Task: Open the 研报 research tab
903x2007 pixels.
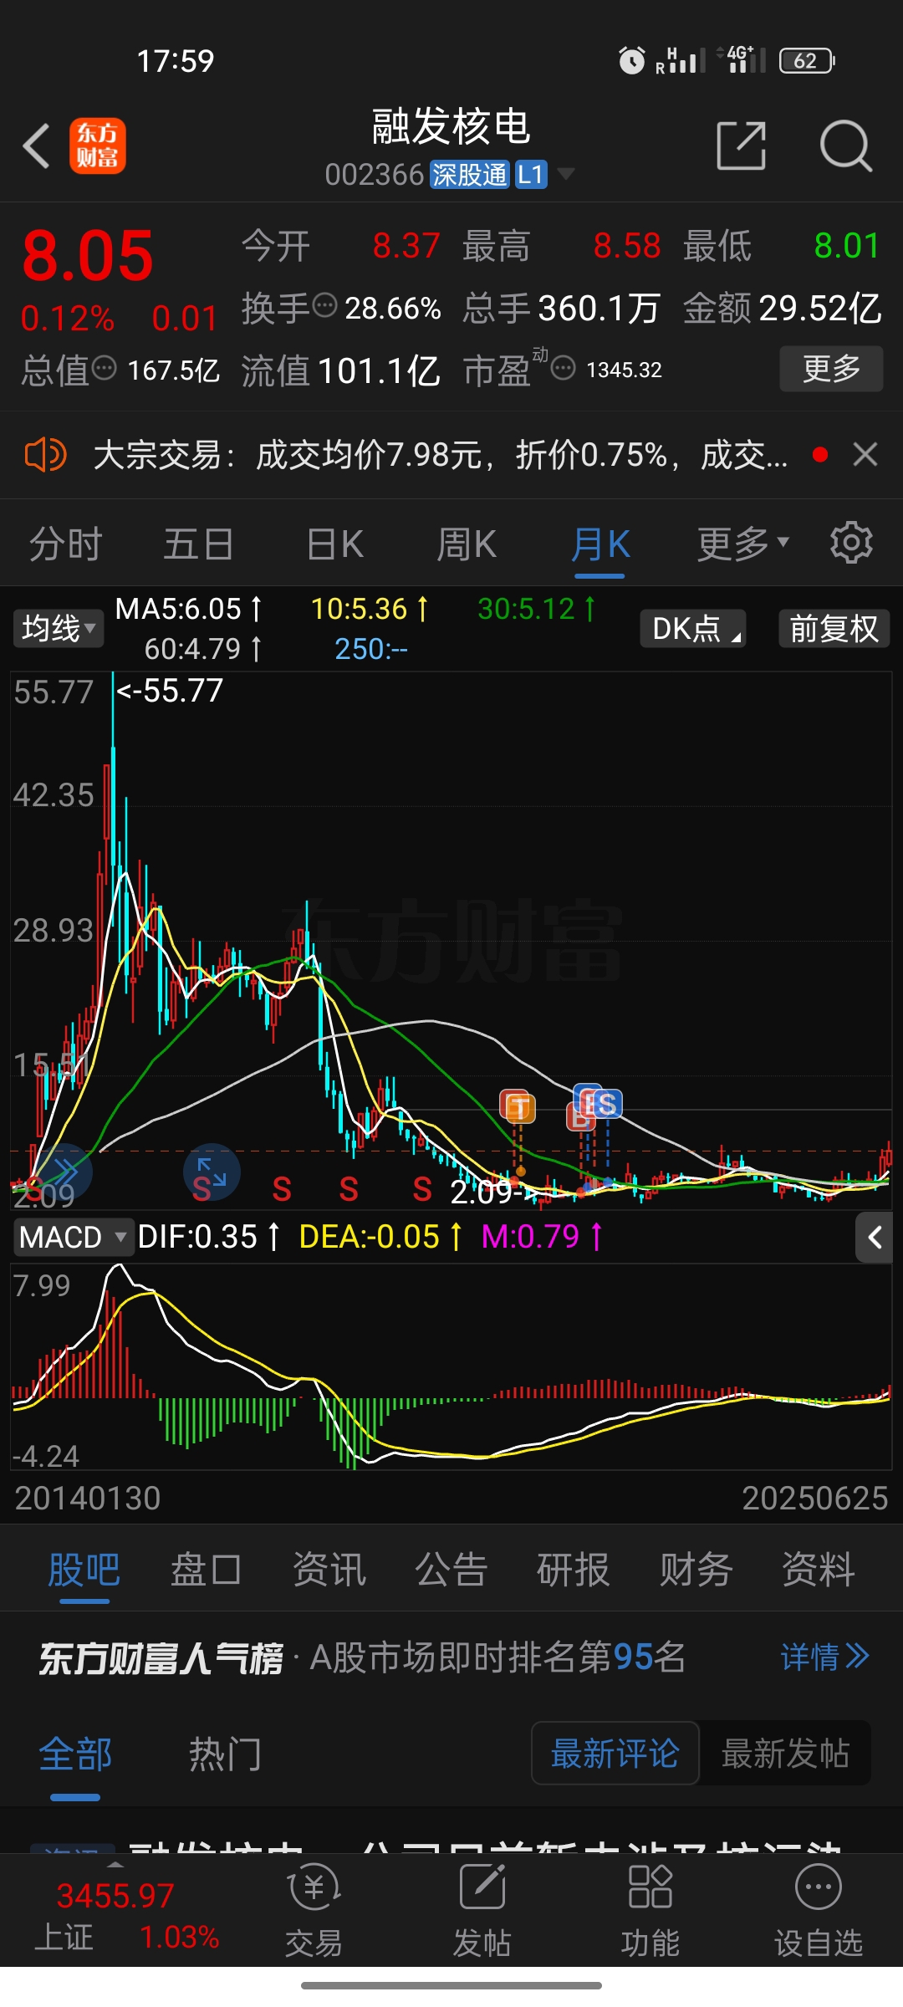Action: [x=574, y=1570]
